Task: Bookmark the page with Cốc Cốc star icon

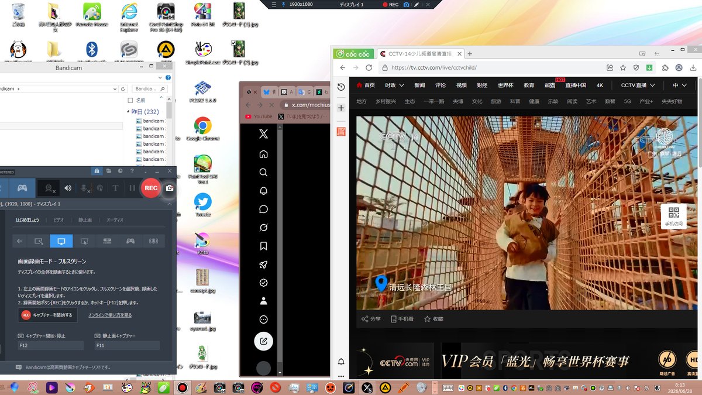Action: (623, 67)
